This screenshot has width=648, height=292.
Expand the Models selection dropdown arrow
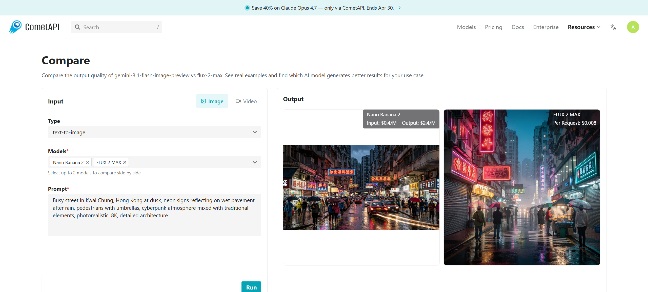pos(255,162)
